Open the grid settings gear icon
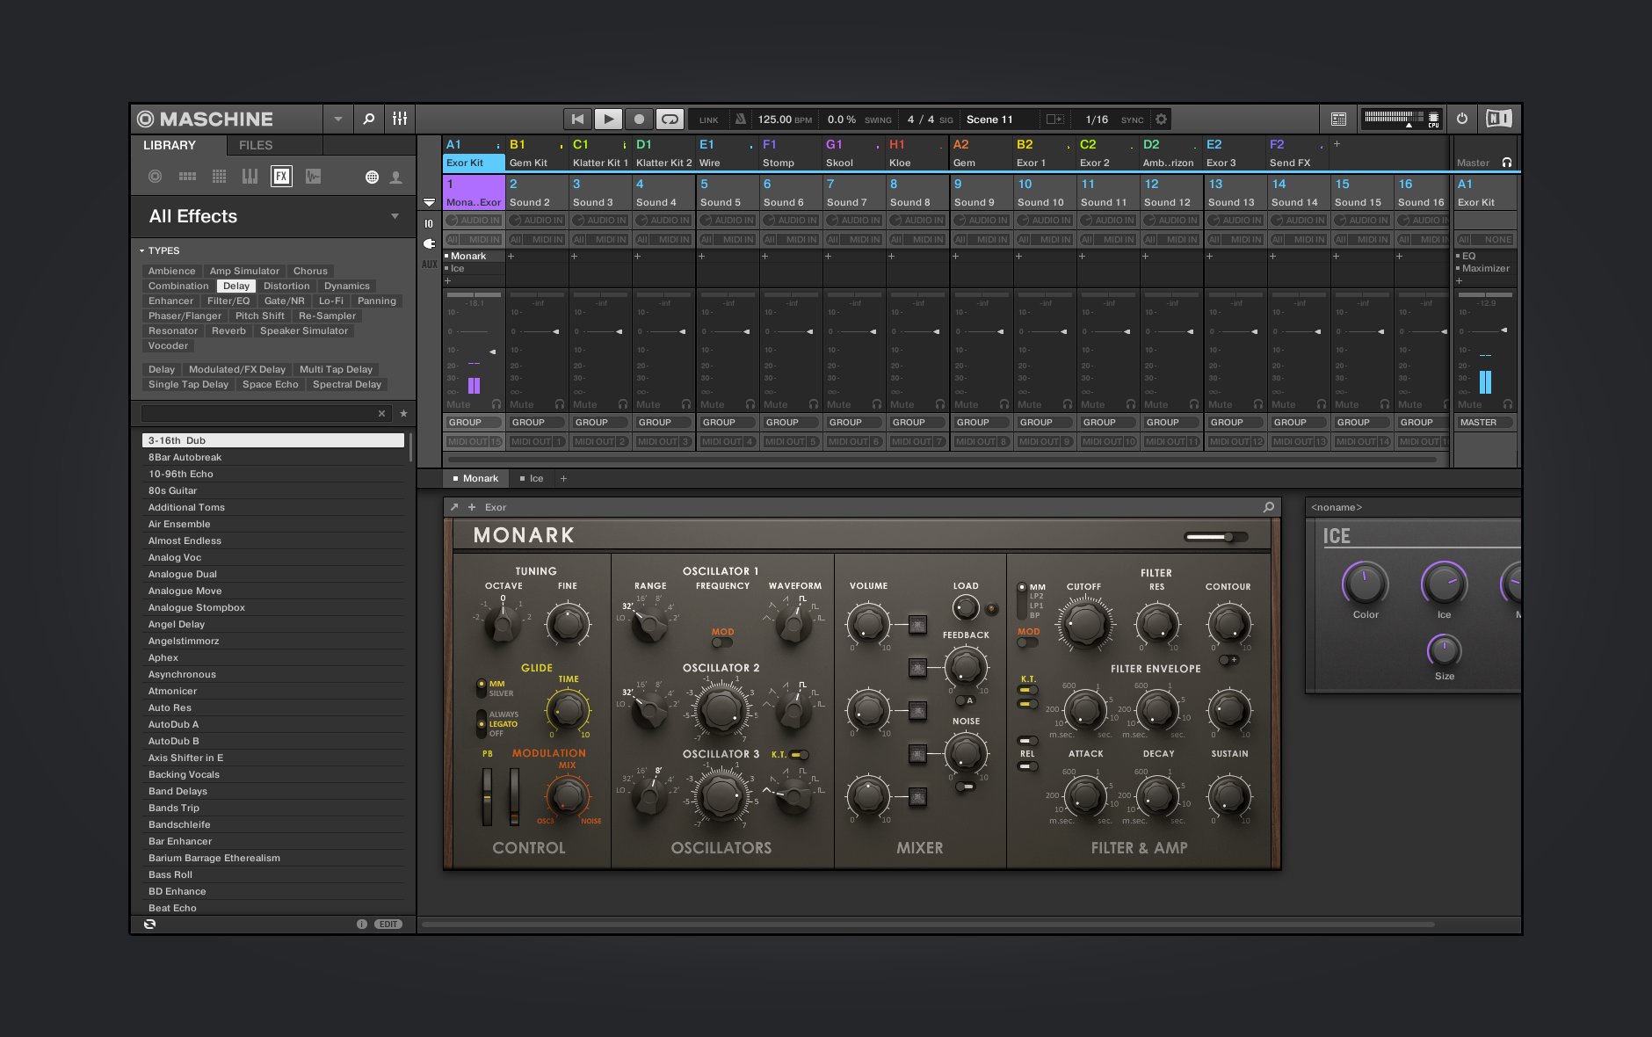This screenshot has height=1037, width=1652. [x=1161, y=120]
